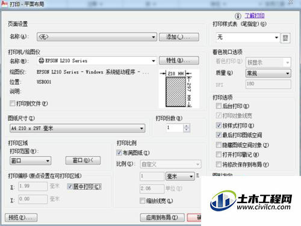Viewport: 301px width, 226px height.
Task: Click the AutoCAD logo in the title bar
Action: (4, 4)
